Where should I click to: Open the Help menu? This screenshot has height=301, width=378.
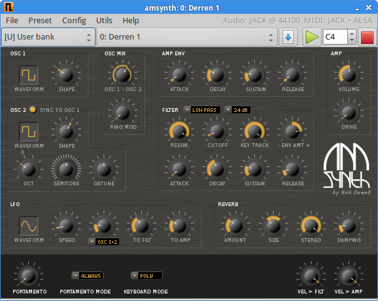131,21
